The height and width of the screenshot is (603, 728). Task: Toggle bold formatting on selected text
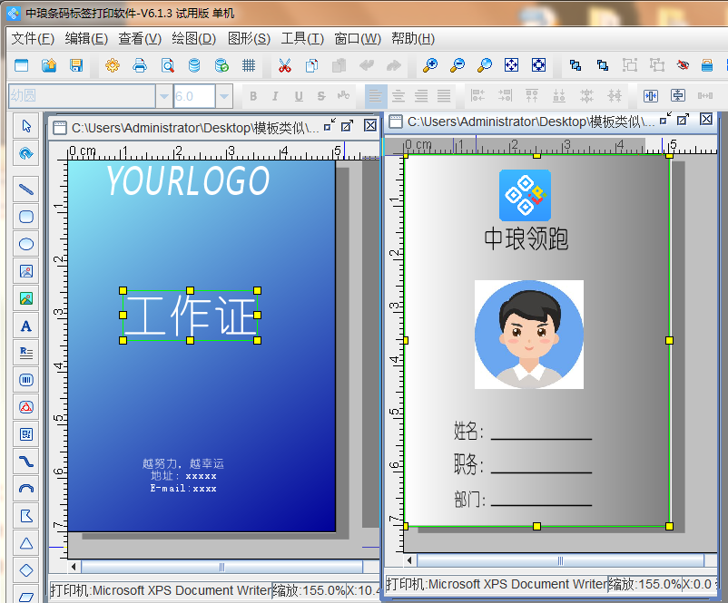pyautogui.click(x=253, y=95)
